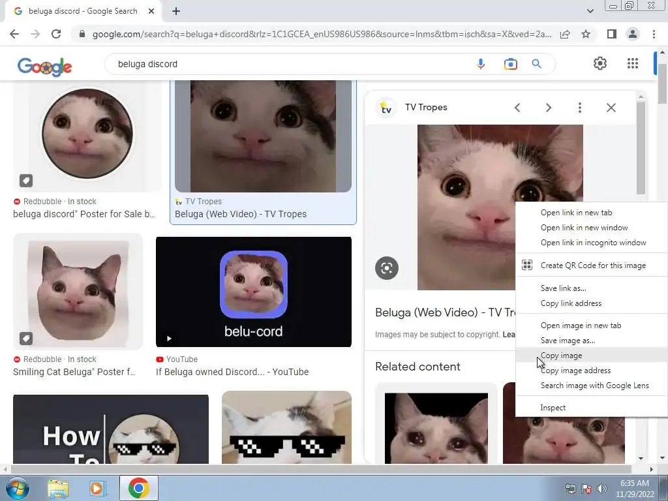Close the TV Tropes preview panel
This screenshot has height=501, width=668.
coord(611,108)
